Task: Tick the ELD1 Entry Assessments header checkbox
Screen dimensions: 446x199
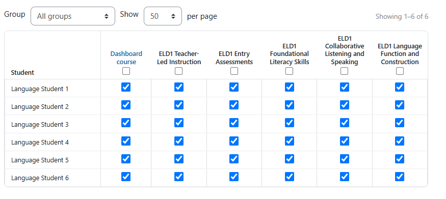Action: pyautogui.click(x=234, y=71)
